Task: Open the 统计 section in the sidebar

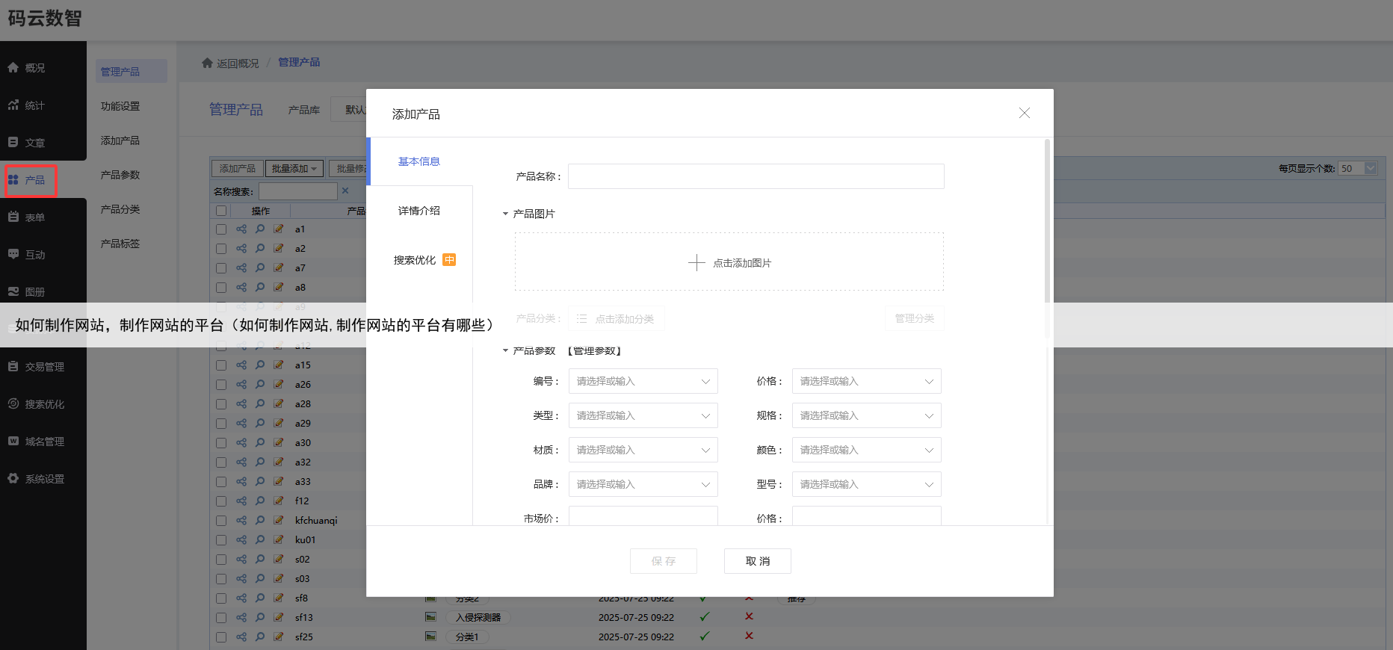Action: pos(34,105)
